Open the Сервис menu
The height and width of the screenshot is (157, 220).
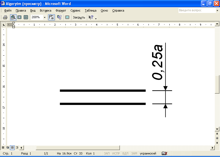coord(75,10)
